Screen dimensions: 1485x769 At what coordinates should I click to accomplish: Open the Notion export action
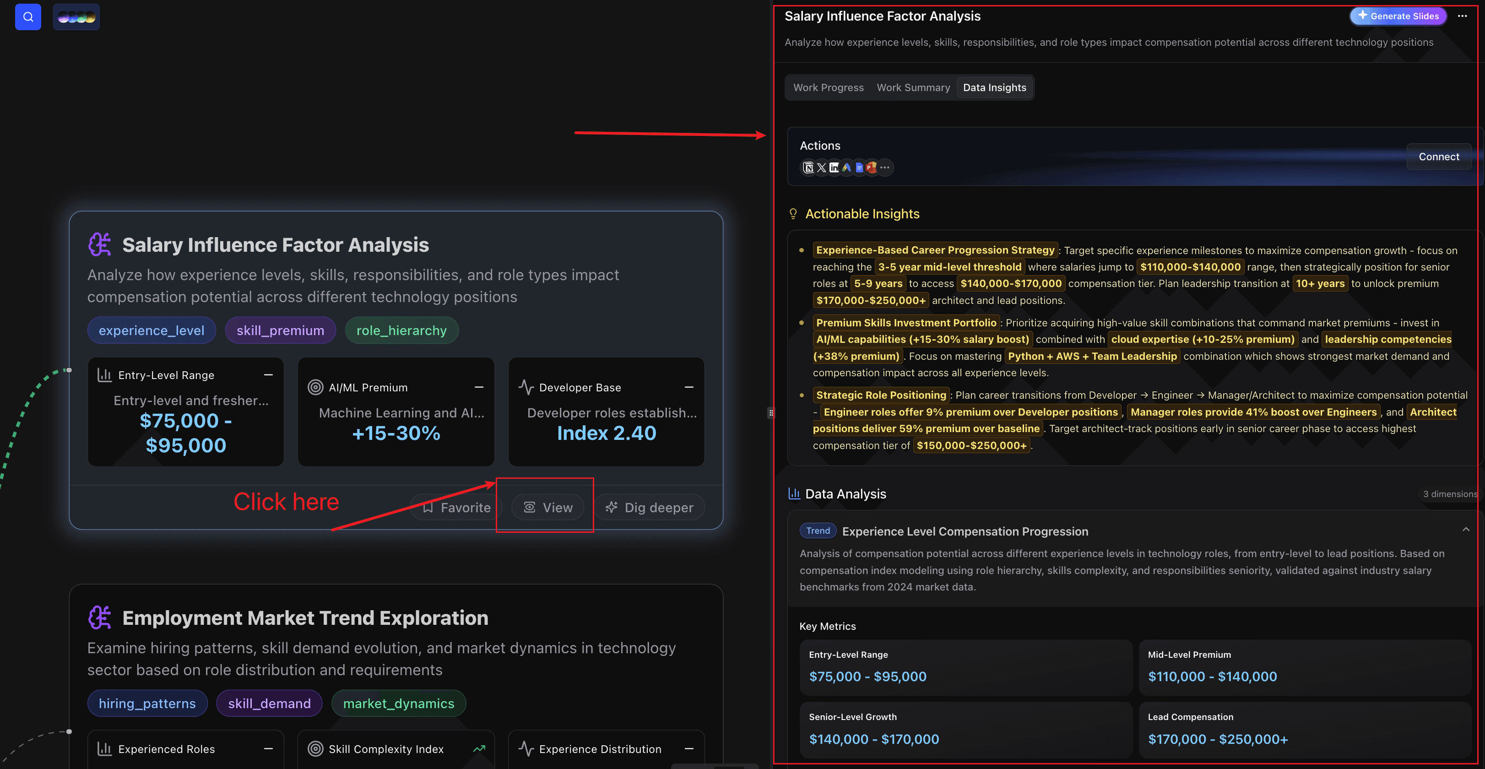(808, 167)
